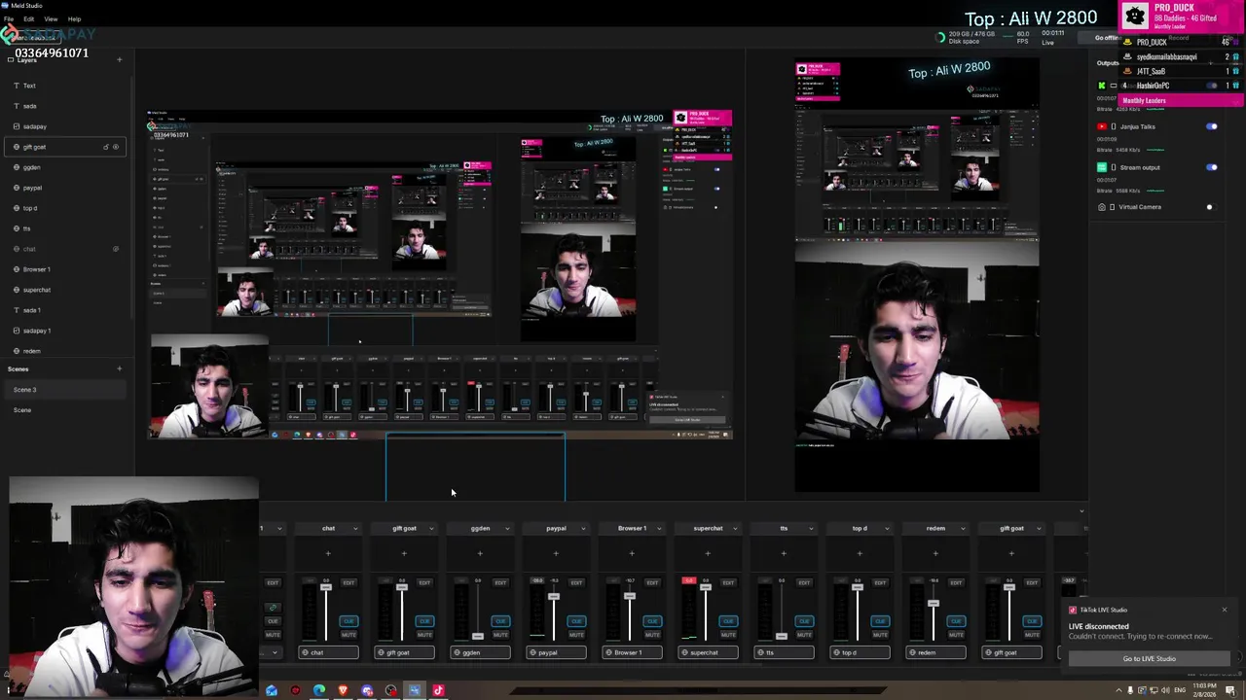The image size is (1246, 700).
Task: Open EDIT for the tts track
Action: [804, 582]
